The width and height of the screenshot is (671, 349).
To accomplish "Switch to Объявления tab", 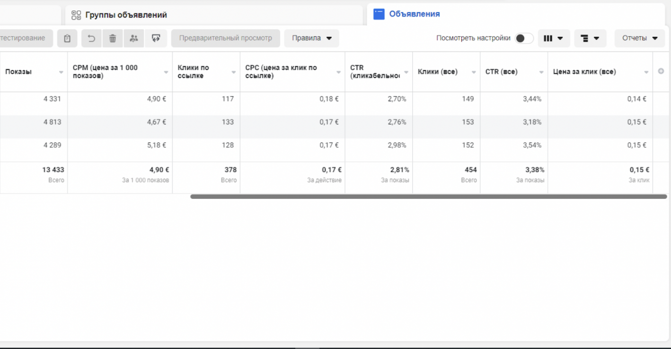I will 516,14.
